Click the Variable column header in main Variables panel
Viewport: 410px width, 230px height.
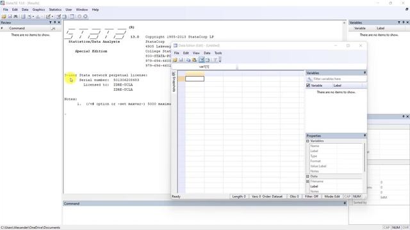tap(360, 28)
